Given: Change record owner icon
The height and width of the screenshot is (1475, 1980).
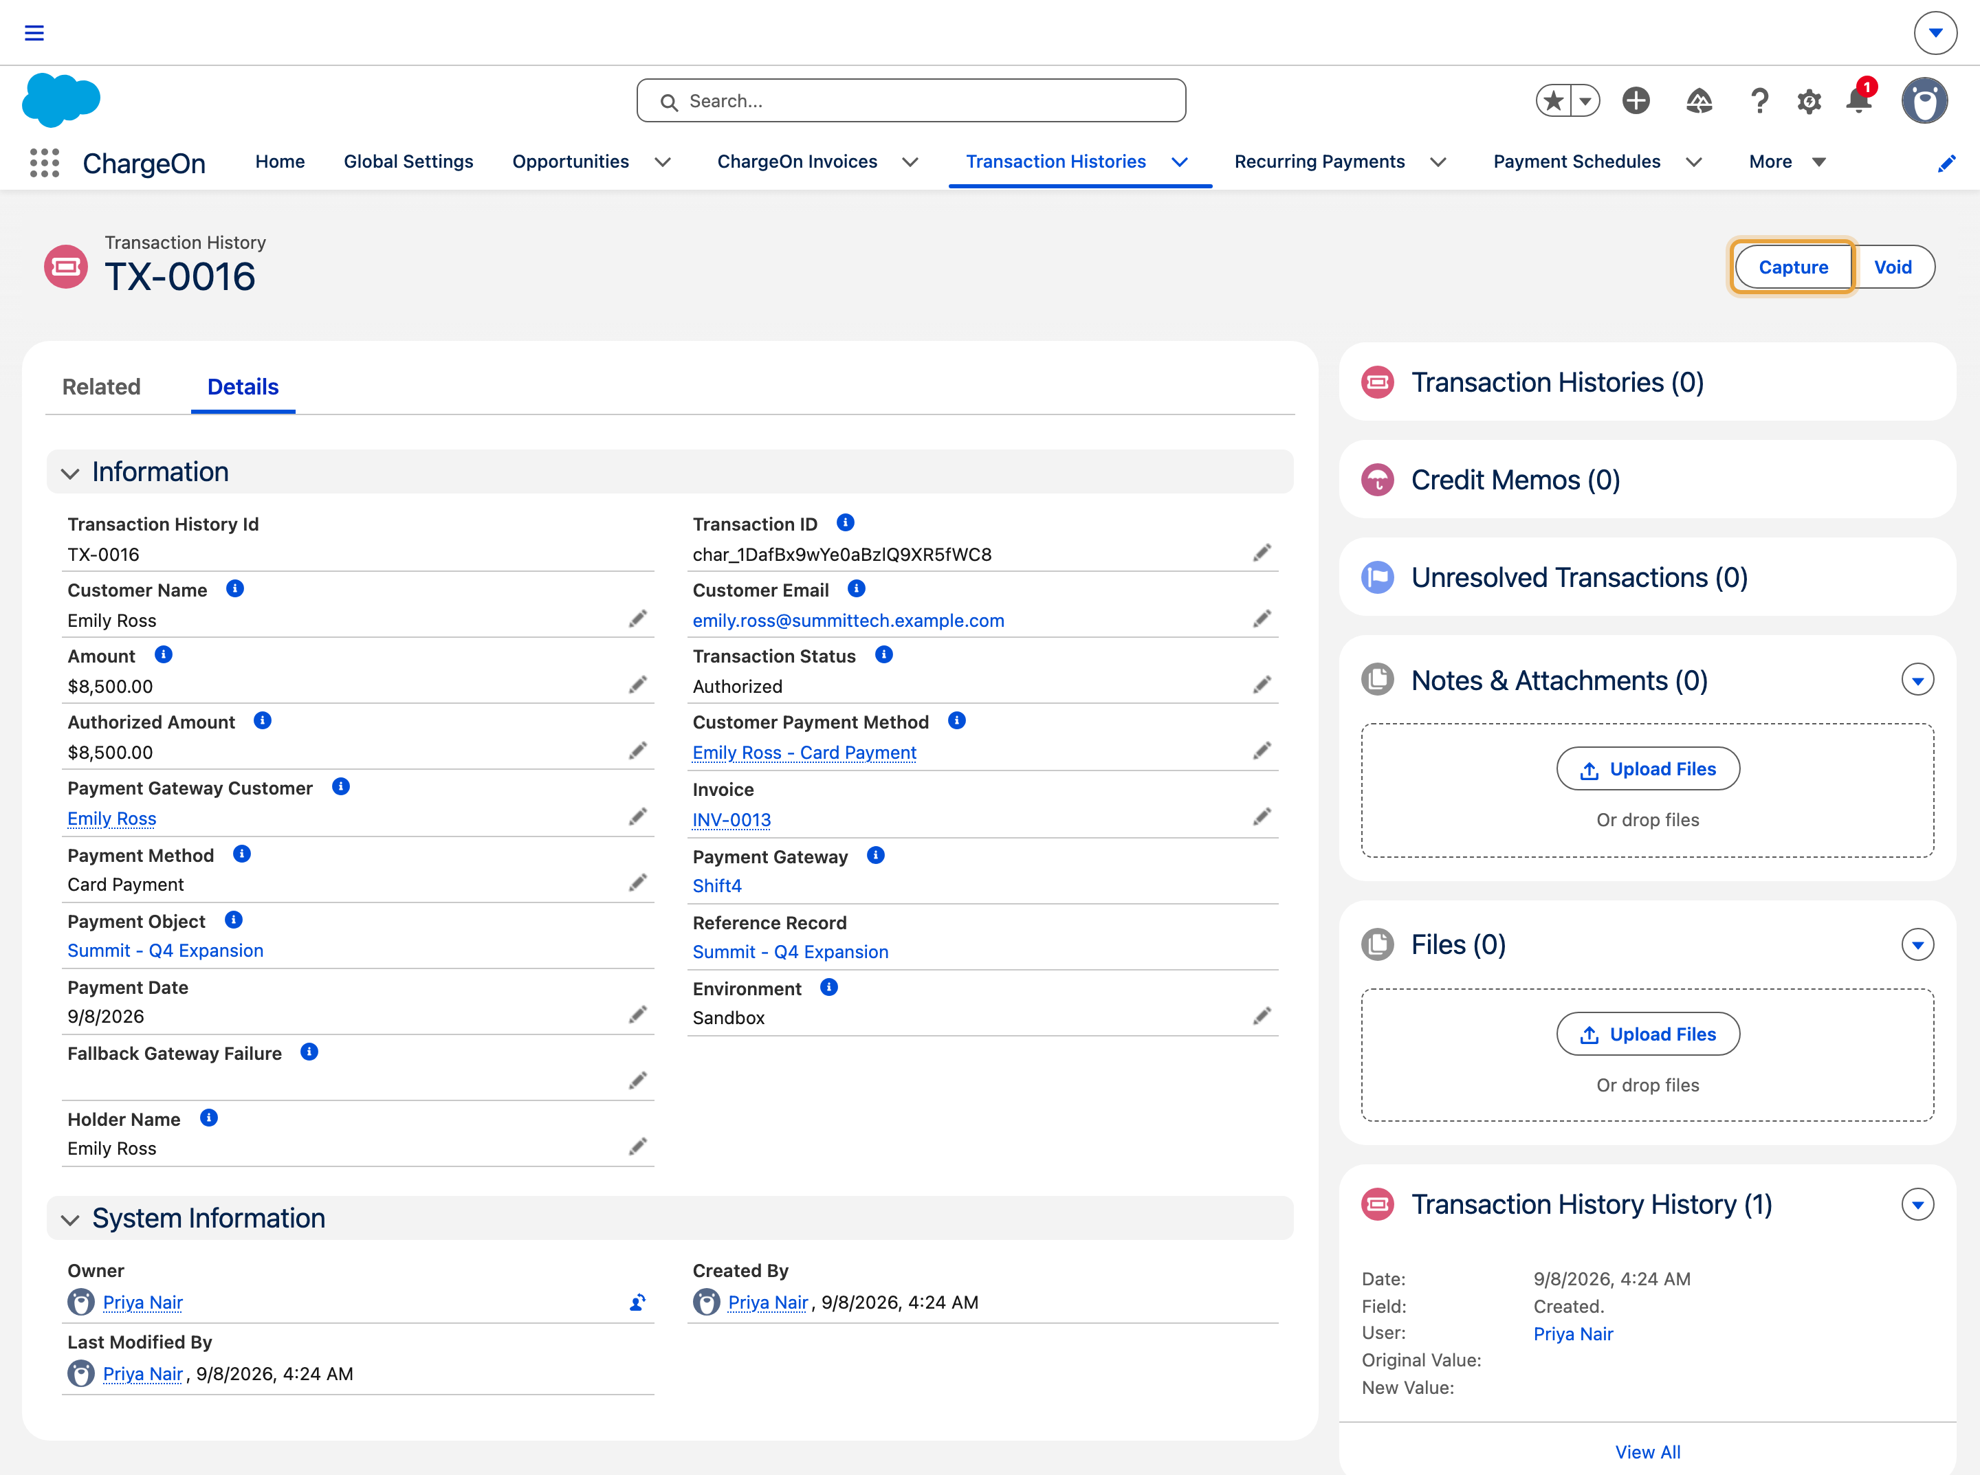Looking at the screenshot, I should [x=638, y=1302].
